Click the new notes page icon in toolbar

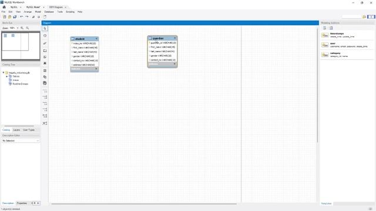[45, 17]
